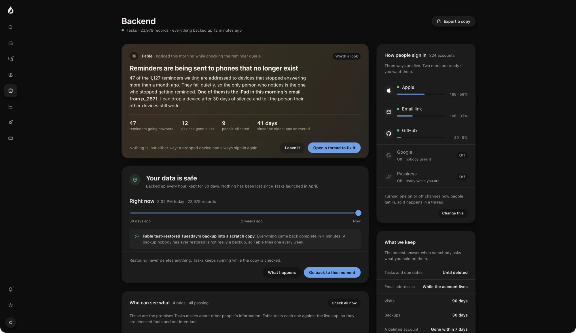Screen dimensions: 576x333
Task: Click 'What we keep' heading
Action: (400, 242)
